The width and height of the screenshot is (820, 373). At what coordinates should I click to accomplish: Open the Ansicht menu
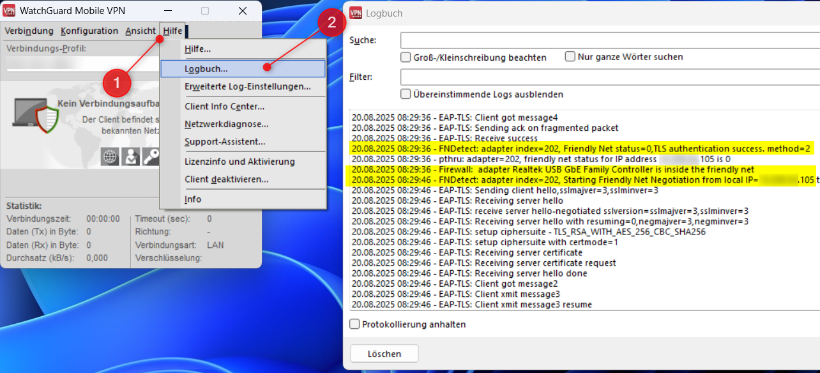tap(140, 31)
